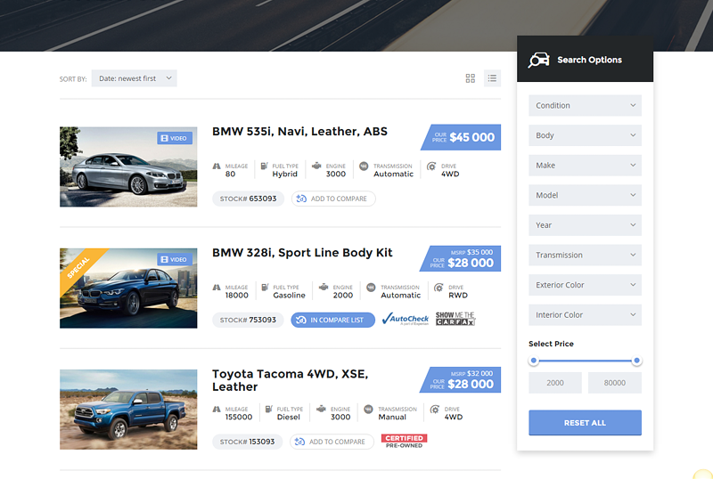Click the Hybrid fuel type value

(284, 174)
